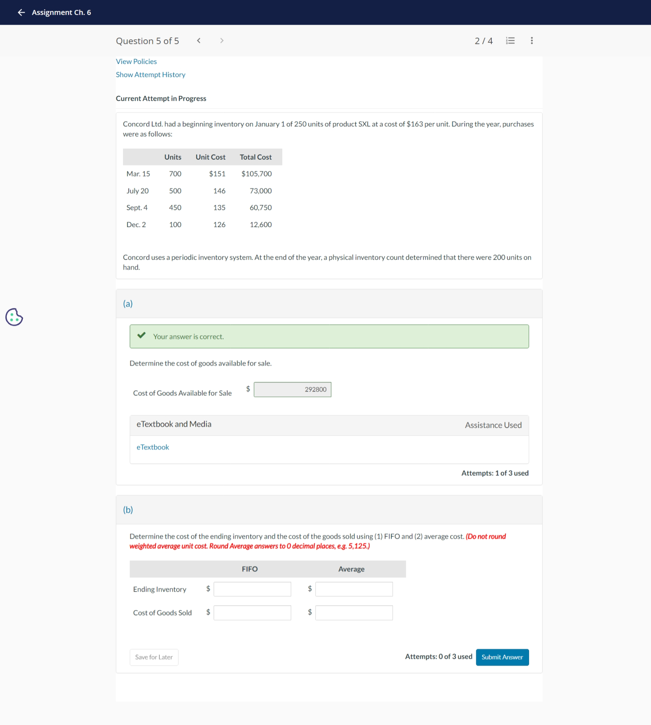Expand section (b)
This screenshot has height=725, width=651.
coord(128,510)
